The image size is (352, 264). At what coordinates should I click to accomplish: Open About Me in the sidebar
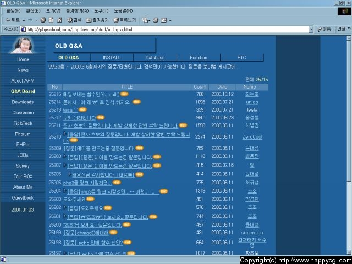click(23, 187)
